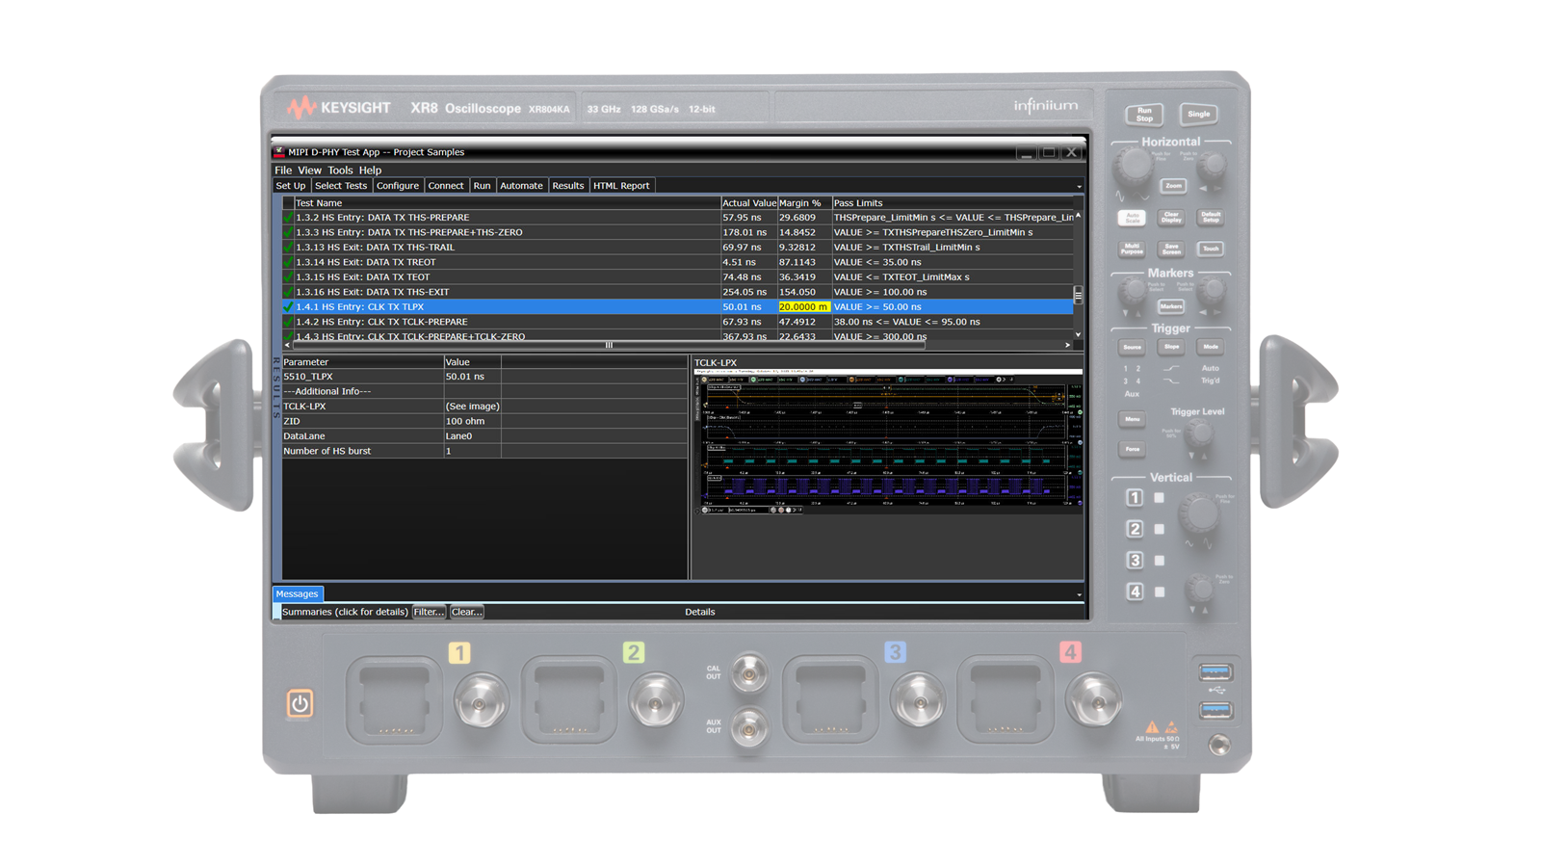The width and height of the screenshot is (1541, 867).
Task: Open the View menu
Action: [x=309, y=171]
